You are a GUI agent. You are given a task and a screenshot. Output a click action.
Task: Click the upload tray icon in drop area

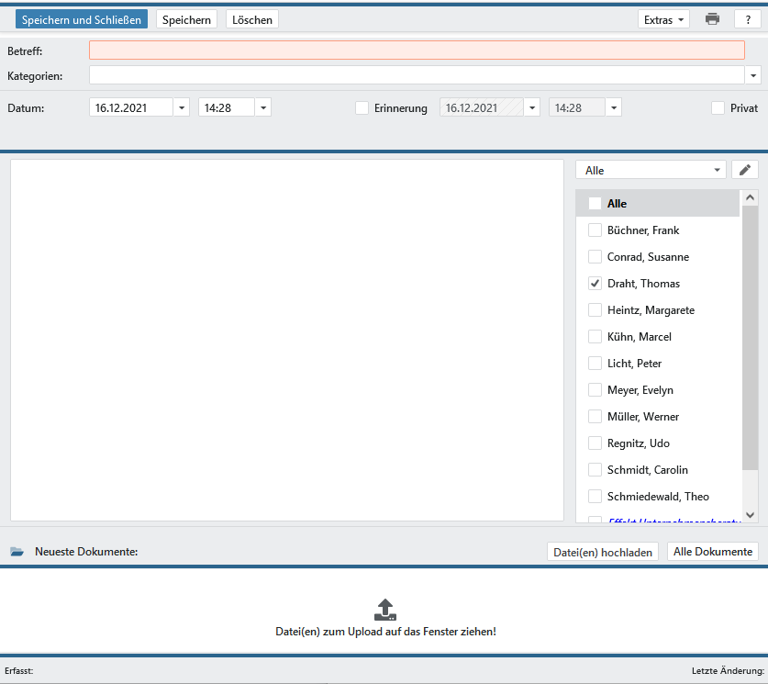pos(385,609)
